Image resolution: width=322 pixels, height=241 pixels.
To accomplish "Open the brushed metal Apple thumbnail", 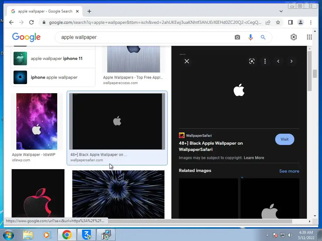I will [133, 59].
